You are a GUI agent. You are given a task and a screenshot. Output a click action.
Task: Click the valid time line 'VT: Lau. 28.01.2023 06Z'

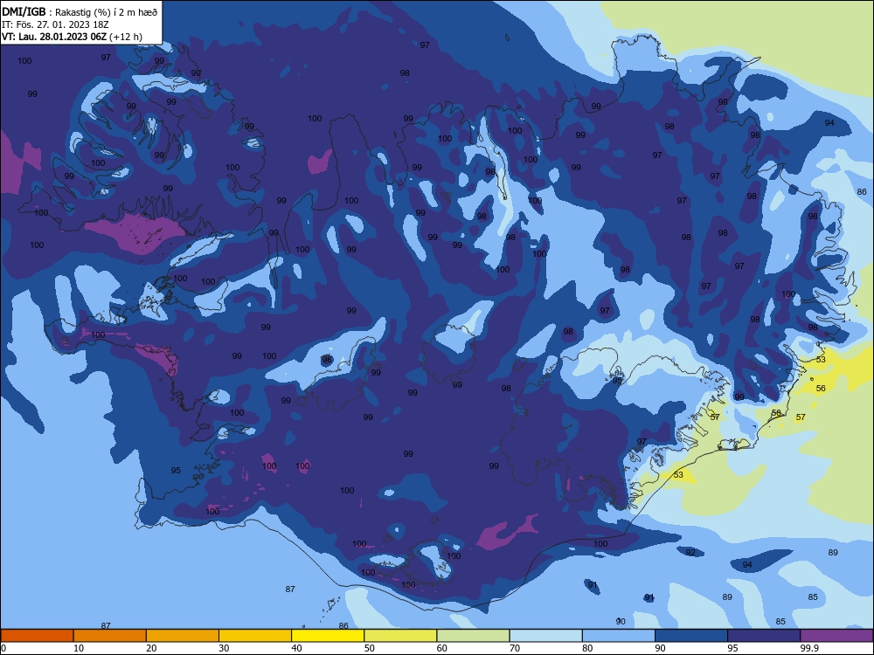tap(54, 37)
